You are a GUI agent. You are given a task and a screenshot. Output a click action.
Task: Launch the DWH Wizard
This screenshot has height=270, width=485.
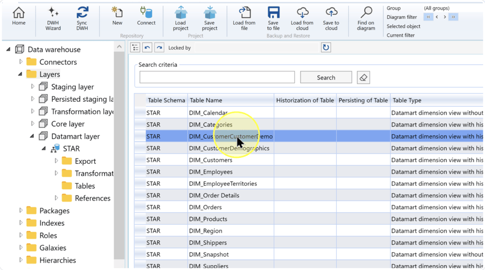coord(53,18)
